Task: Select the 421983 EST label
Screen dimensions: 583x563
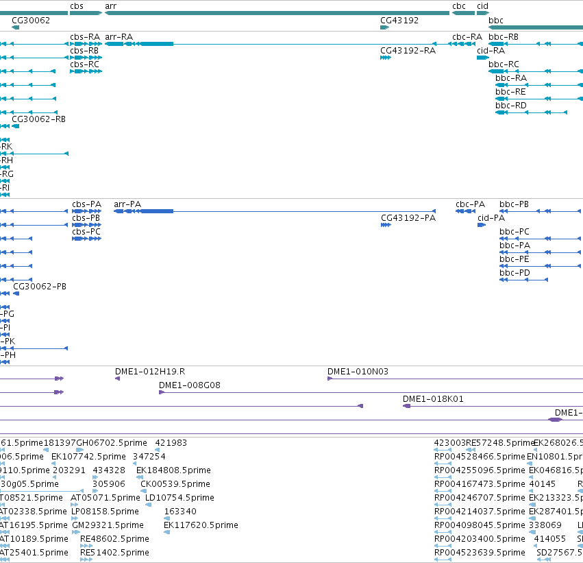Action: tap(171, 443)
